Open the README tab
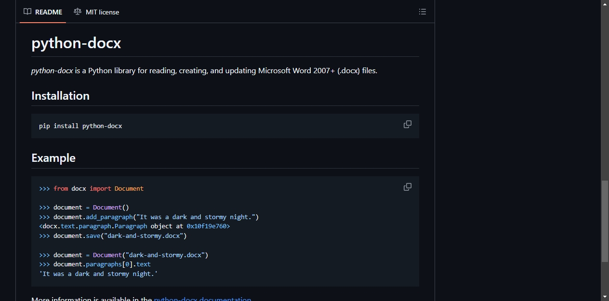Viewport: 609px width, 301px height. pyautogui.click(x=43, y=12)
